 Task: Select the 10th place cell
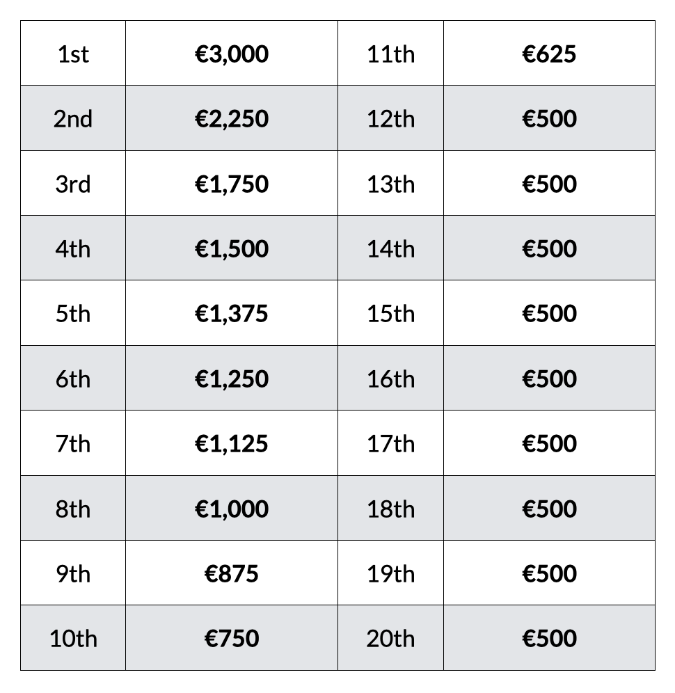pos(73,638)
